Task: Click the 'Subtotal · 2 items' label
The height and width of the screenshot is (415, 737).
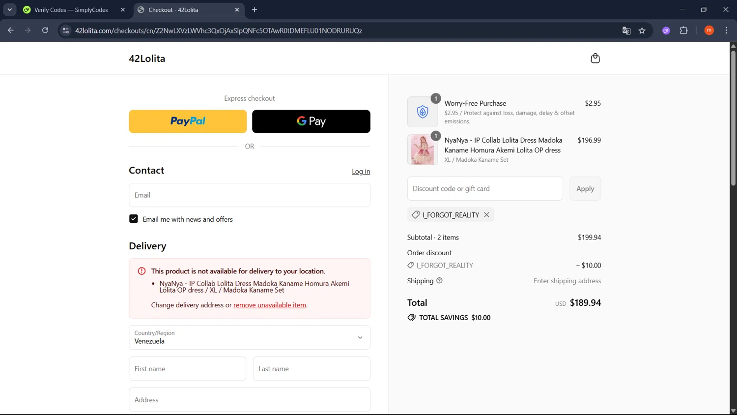Action: pos(433,237)
